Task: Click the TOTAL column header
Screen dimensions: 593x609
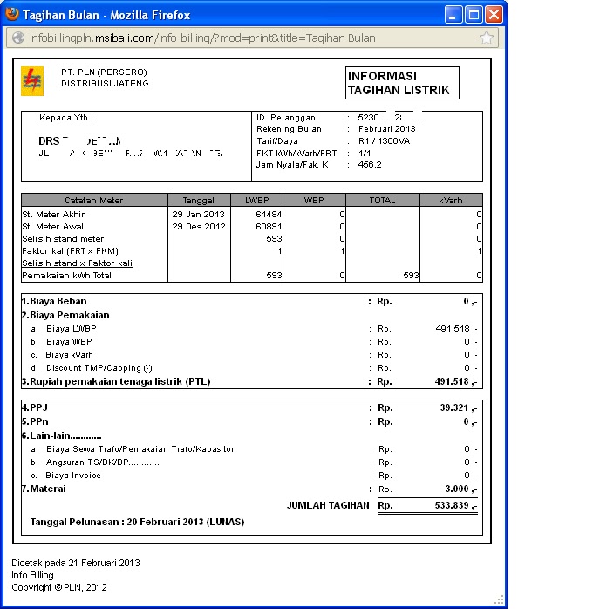Action: pyautogui.click(x=382, y=200)
